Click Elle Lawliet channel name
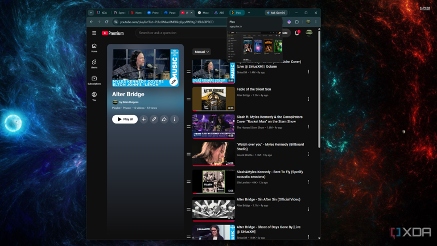 coord(243,183)
